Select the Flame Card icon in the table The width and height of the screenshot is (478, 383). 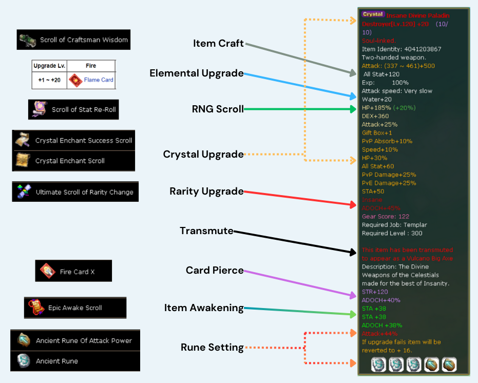(x=75, y=80)
